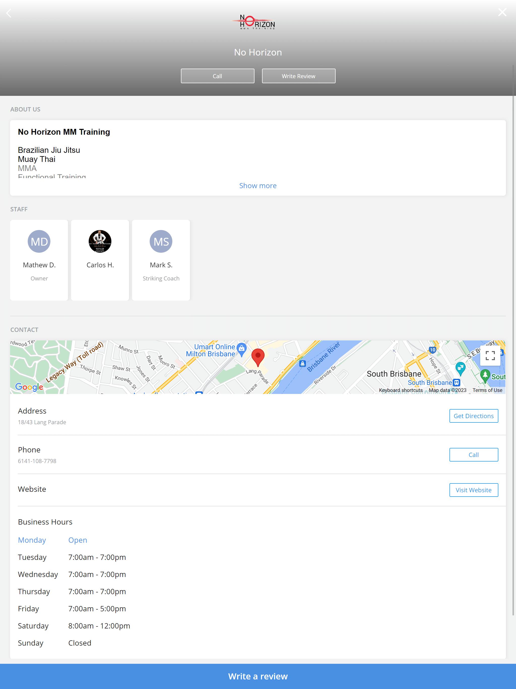Open Google logo on map

pyautogui.click(x=29, y=387)
